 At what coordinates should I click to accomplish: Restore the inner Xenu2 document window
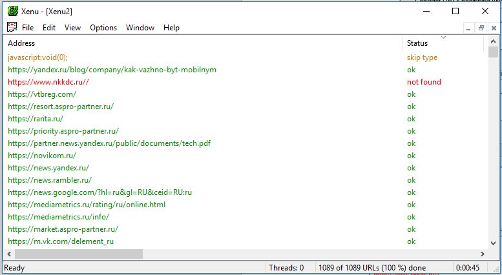(x=481, y=28)
